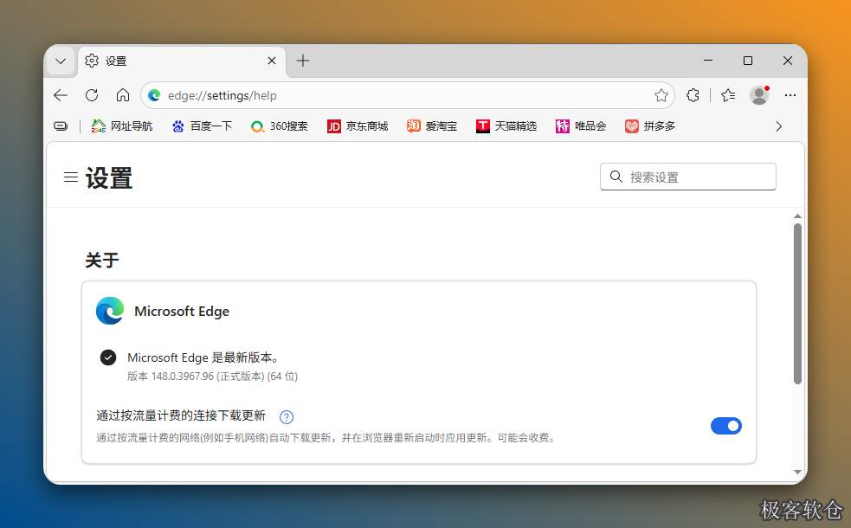Click the search magnifier icon
The image size is (851, 528).
(616, 177)
